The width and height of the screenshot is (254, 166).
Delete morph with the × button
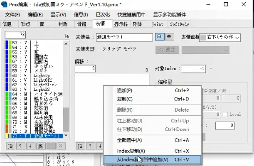(x=61, y=146)
